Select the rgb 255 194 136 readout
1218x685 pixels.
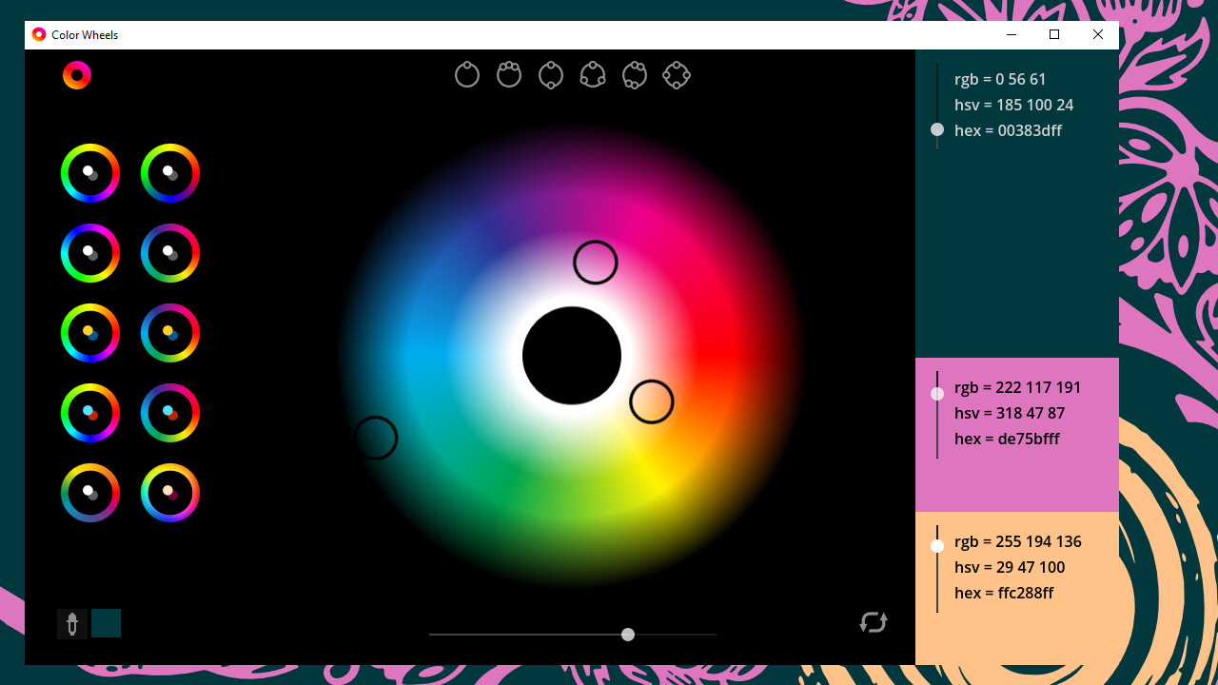(x=1018, y=541)
